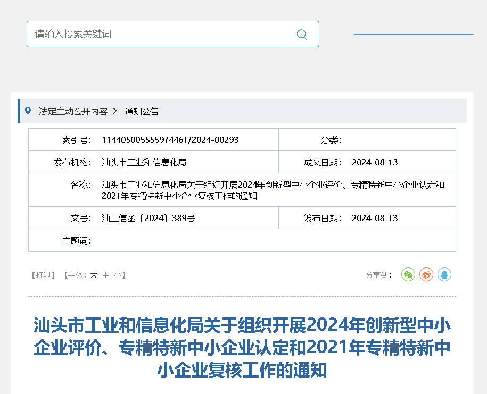Click the index number 114405005555974461/2024-00293
The width and height of the screenshot is (487, 394).
point(170,140)
